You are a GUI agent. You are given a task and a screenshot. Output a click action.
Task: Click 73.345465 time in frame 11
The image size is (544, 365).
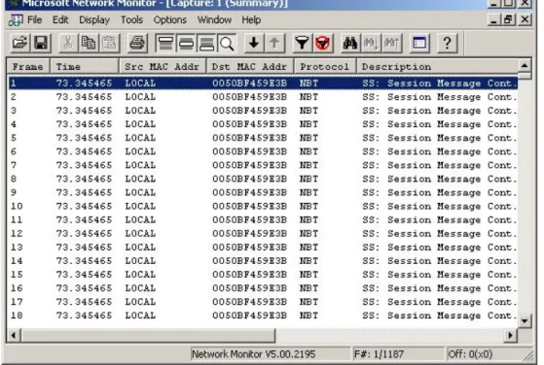[84, 219]
